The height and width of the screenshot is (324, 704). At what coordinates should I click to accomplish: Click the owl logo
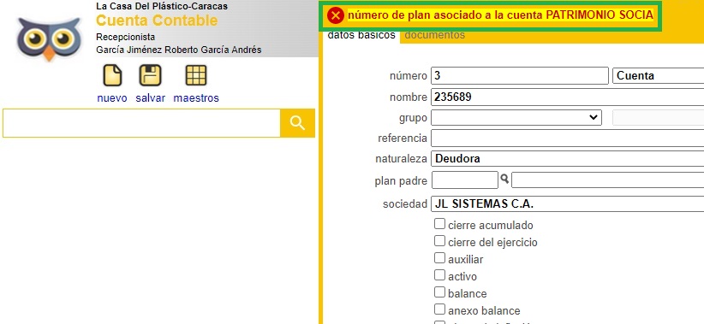click(49, 38)
